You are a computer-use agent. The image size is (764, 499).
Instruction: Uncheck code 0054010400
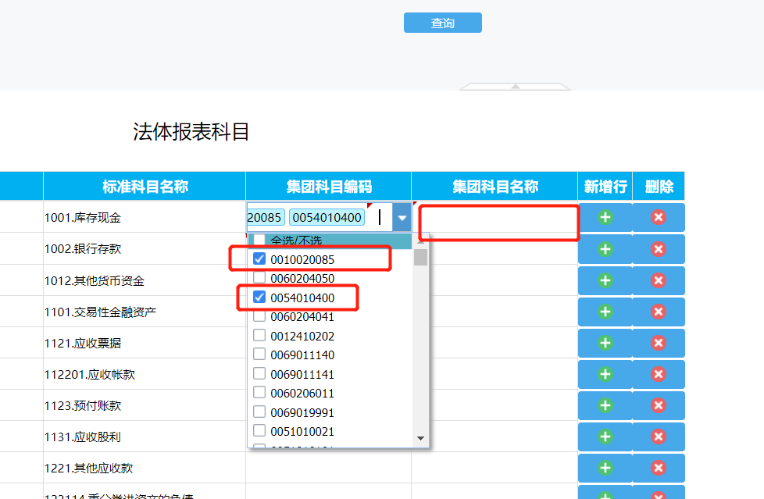tap(259, 298)
